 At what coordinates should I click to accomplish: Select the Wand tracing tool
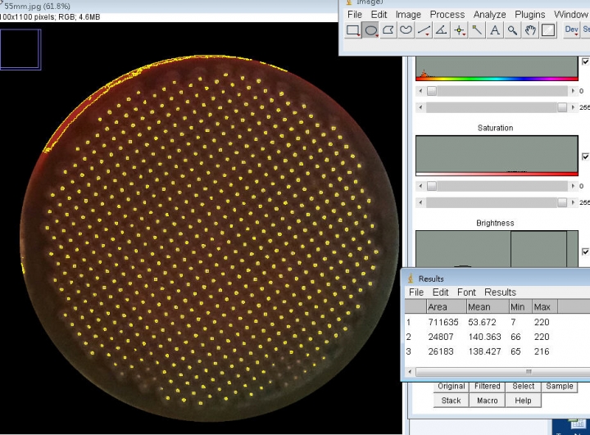click(x=477, y=30)
